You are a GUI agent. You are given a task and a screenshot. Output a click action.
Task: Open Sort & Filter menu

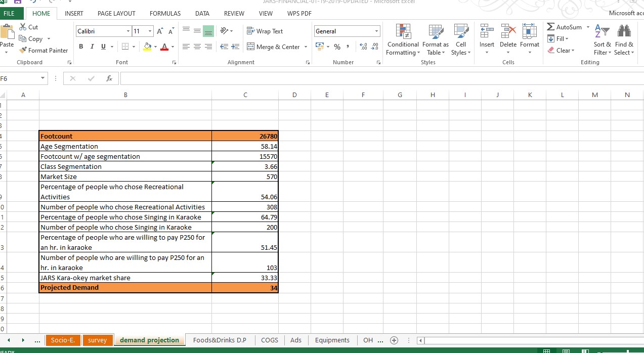click(x=602, y=39)
